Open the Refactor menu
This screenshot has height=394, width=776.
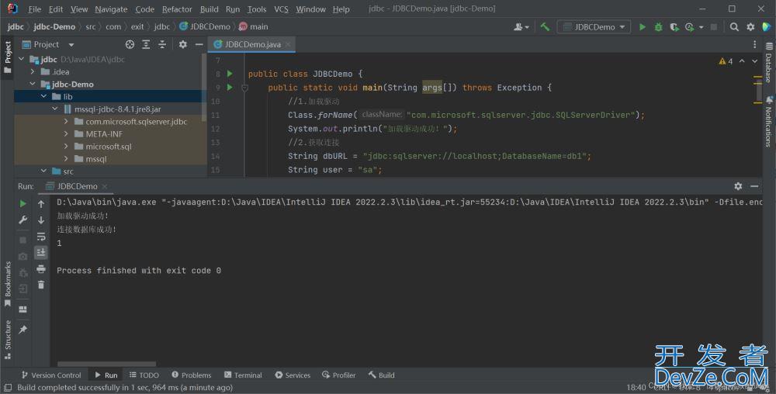[x=177, y=9]
